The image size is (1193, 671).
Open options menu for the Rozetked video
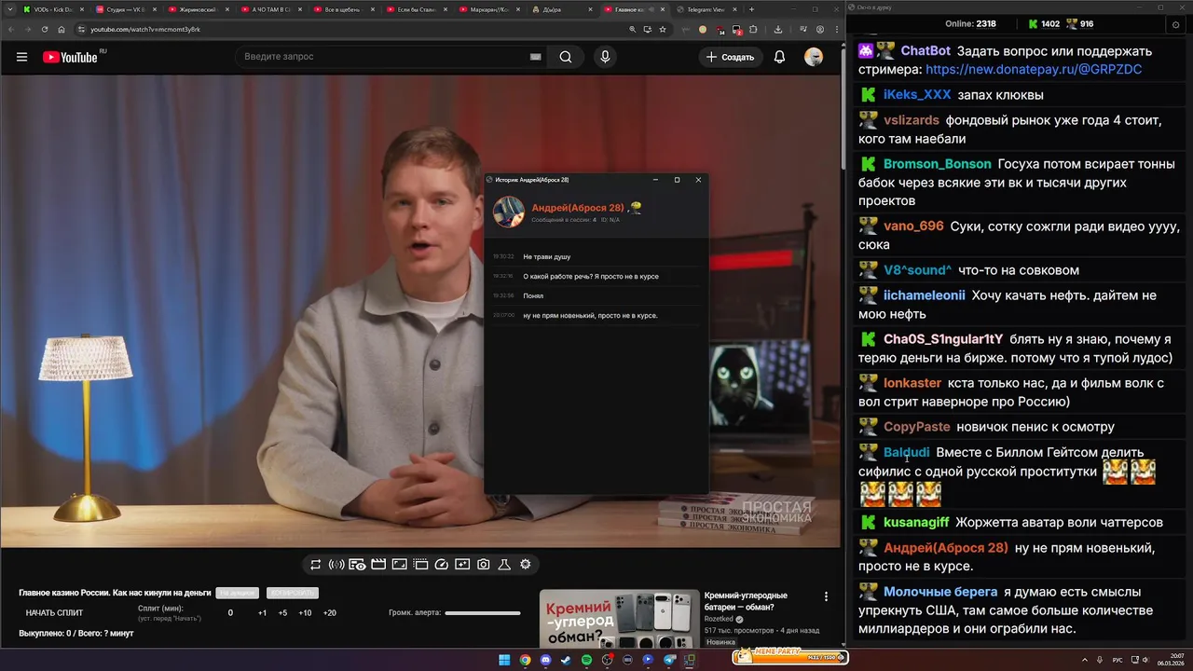826,596
